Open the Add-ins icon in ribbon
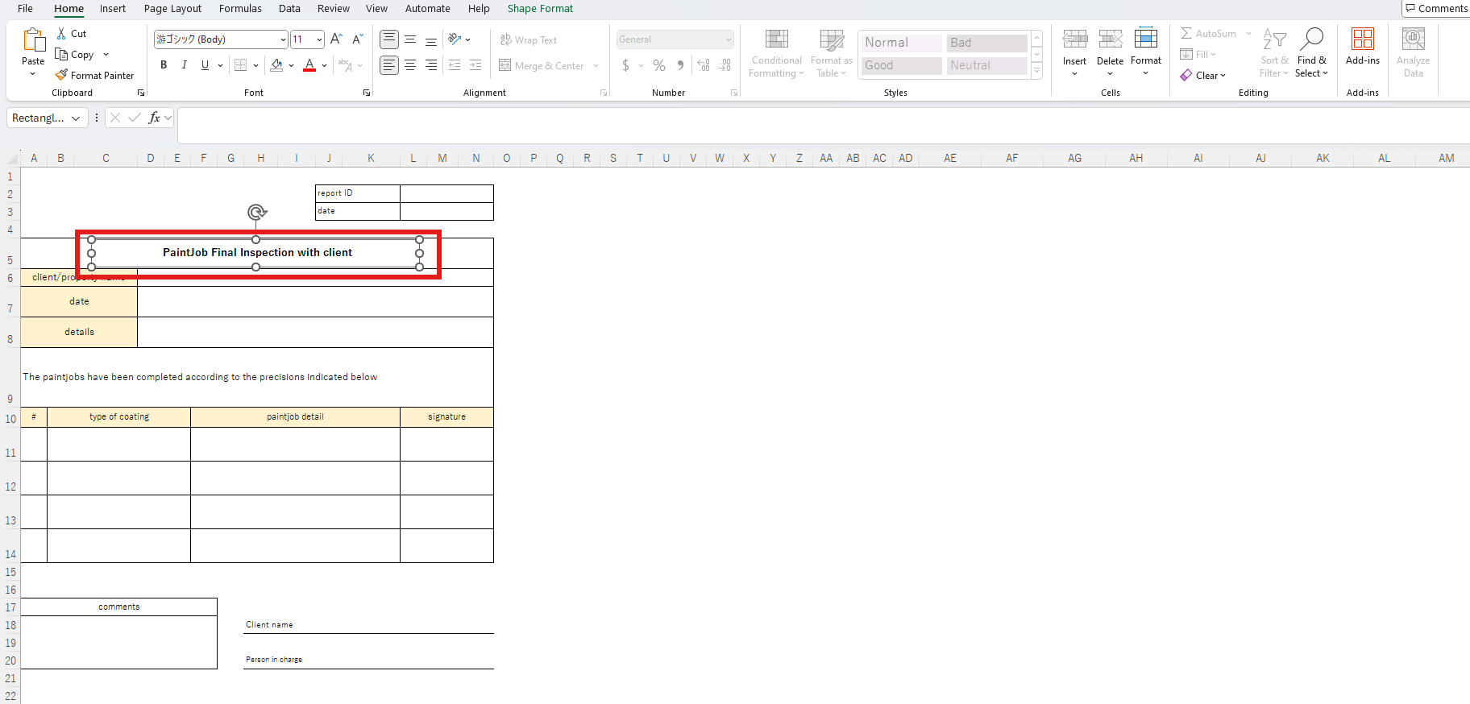The height and width of the screenshot is (704, 1470). pos(1362,47)
